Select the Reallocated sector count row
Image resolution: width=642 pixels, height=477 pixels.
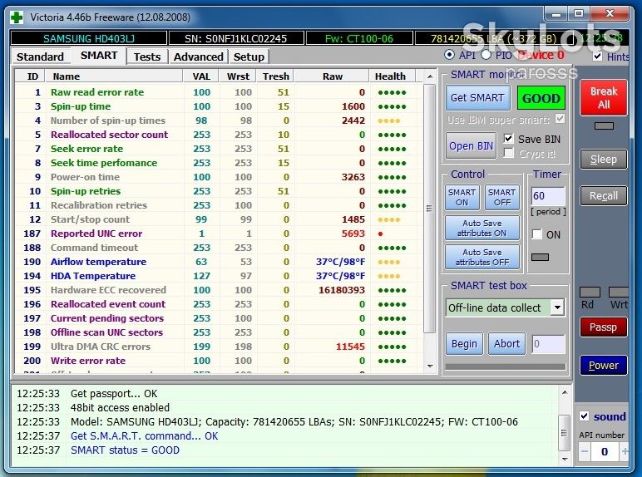click(219, 135)
